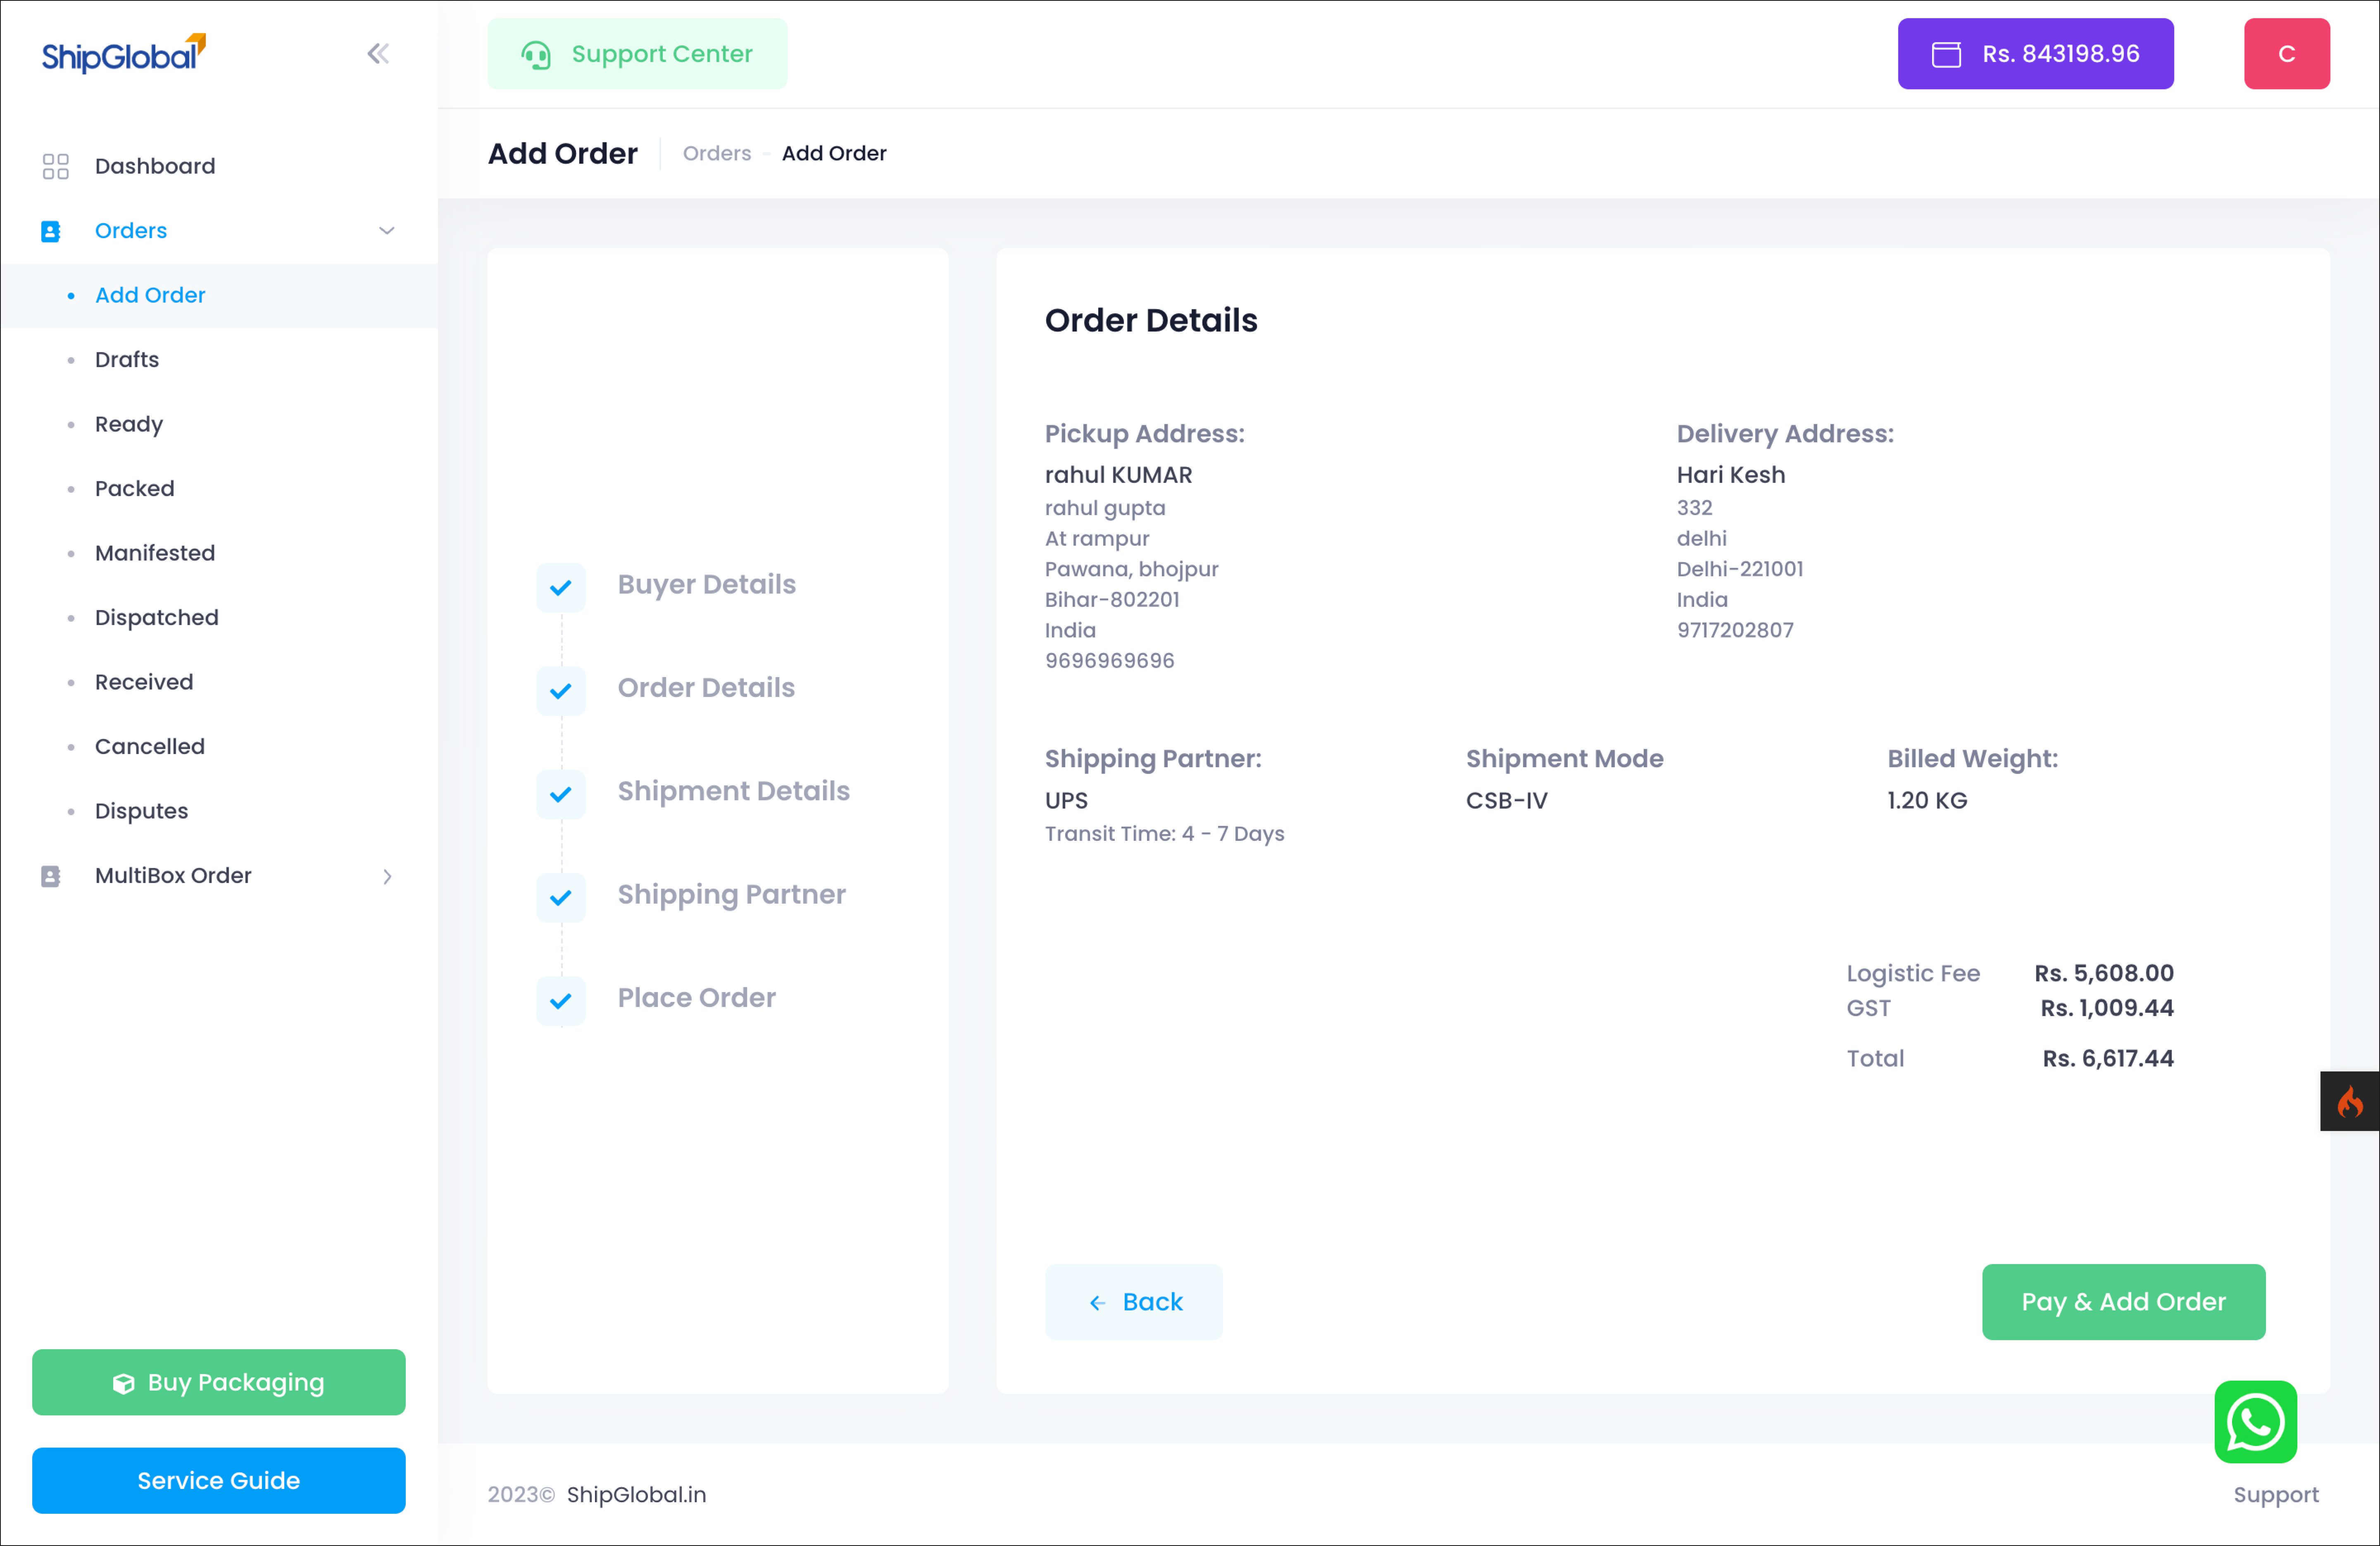Screen dimensions: 2380x1546
Task: Go Back to previous step
Action: click(1133, 1301)
